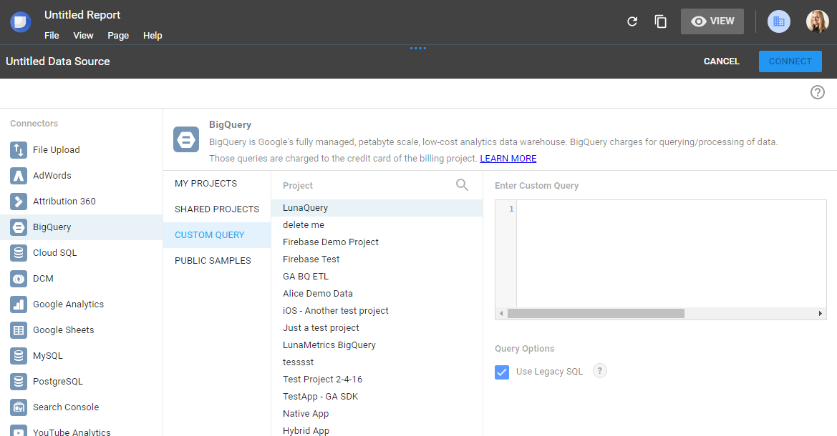The image size is (837, 436).
Task: Switch to the PUBLIC SAMPLES tab
Action: point(217,261)
